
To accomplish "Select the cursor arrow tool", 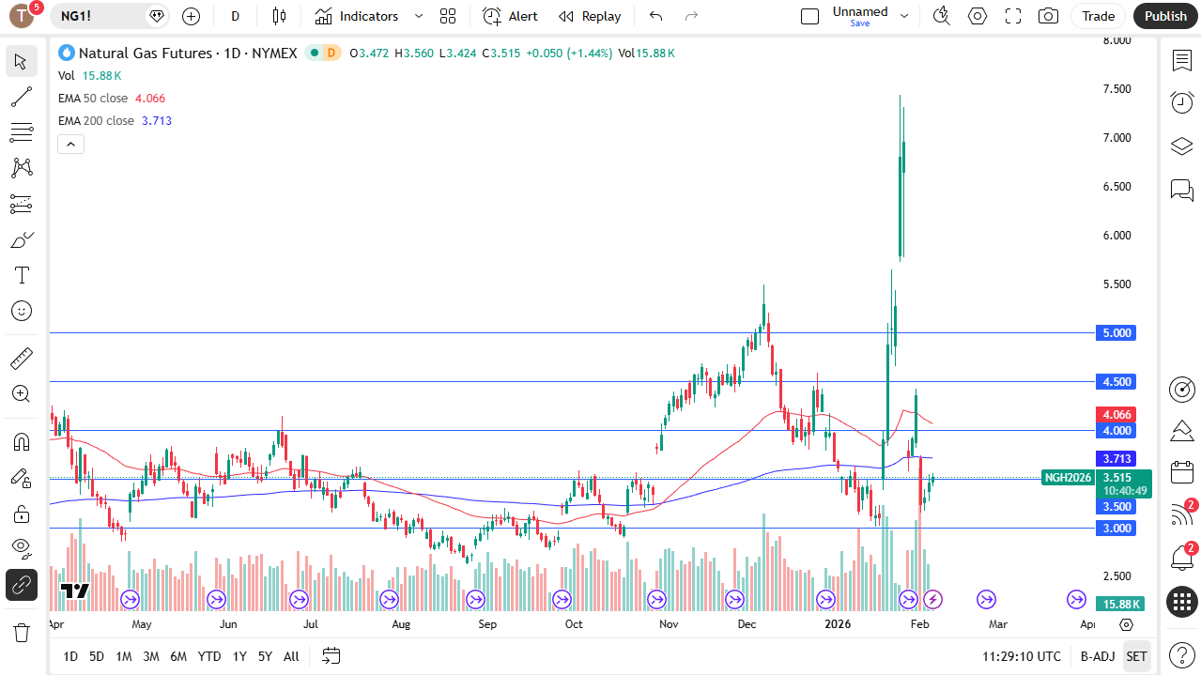I will [x=21, y=62].
